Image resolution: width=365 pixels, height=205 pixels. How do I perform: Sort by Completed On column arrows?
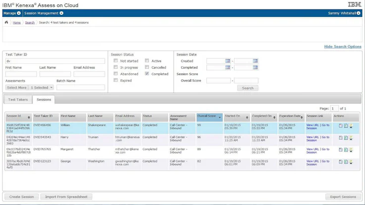pyautogui.click(x=274, y=117)
